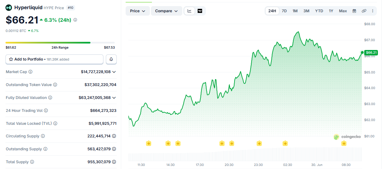Click the $14,727,228,108 market cap value
This screenshot has width=382, height=169.
pos(96,72)
